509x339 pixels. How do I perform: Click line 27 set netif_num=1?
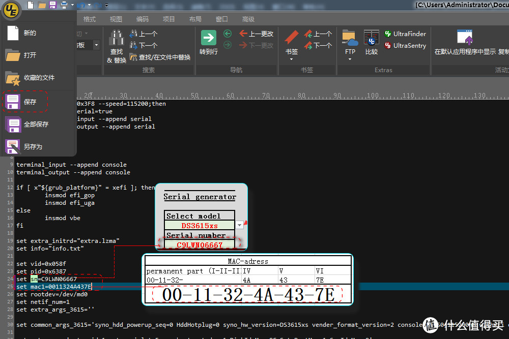[43, 302]
